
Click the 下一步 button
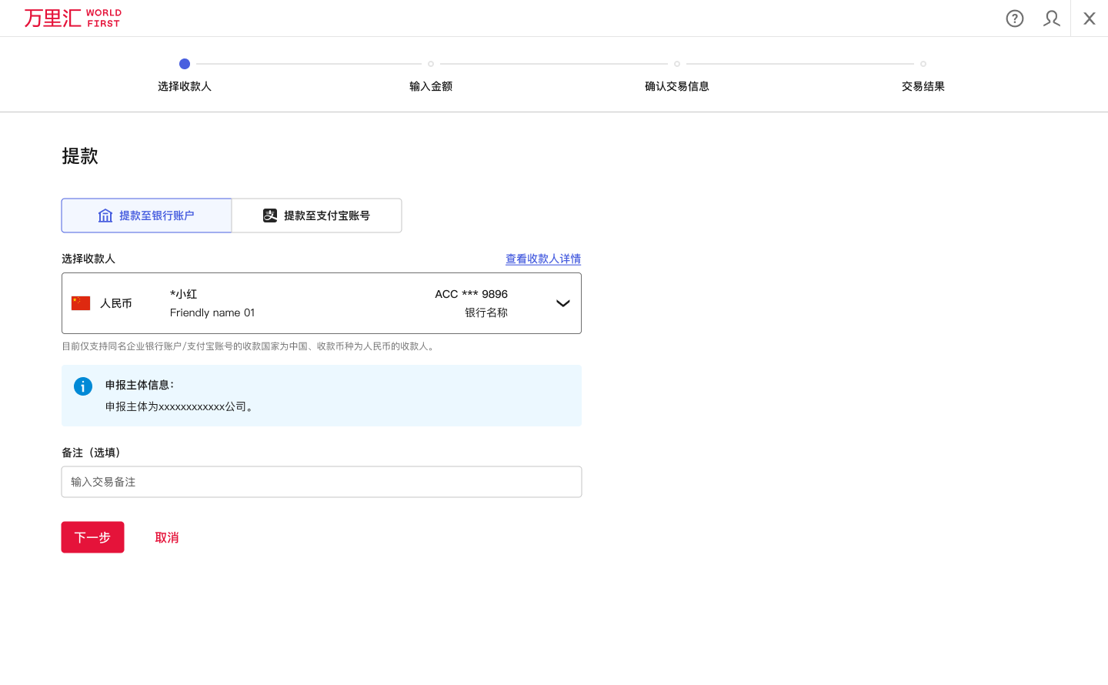click(x=92, y=536)
